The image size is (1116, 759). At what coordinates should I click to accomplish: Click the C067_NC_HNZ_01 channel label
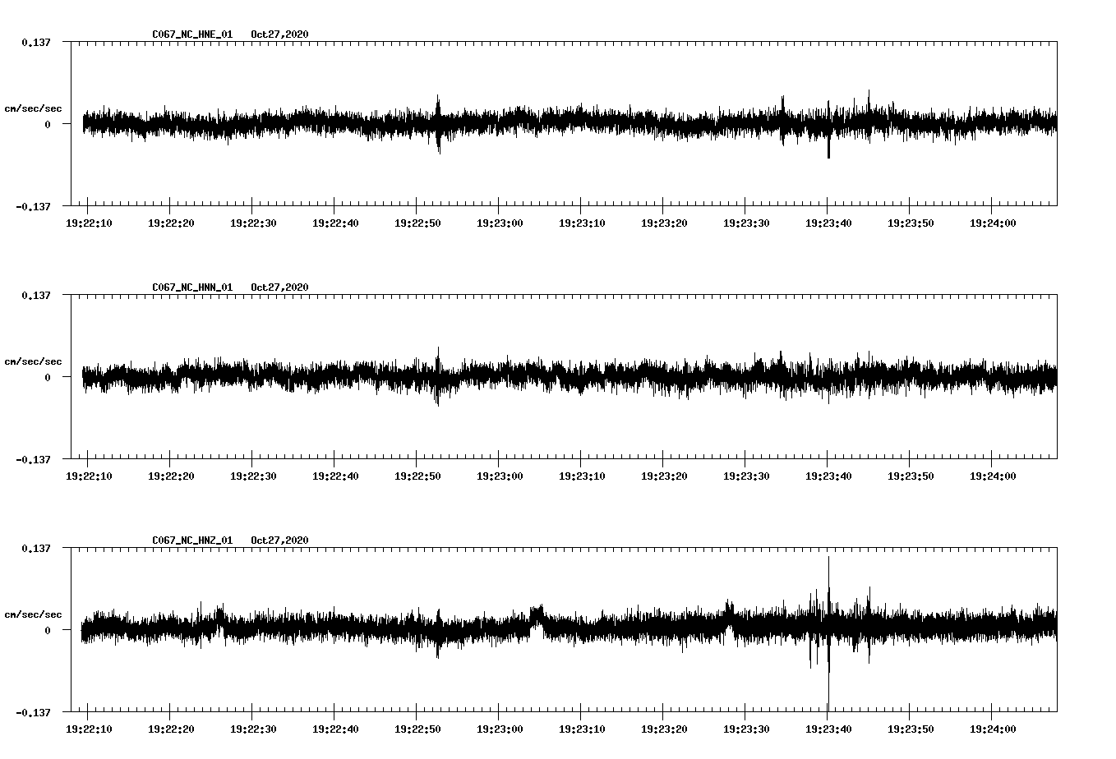pos(191,540)
